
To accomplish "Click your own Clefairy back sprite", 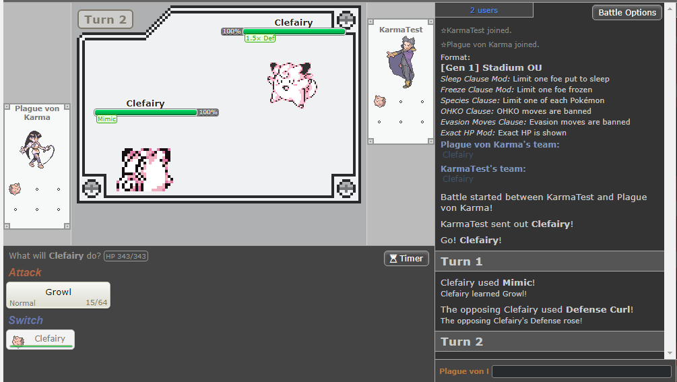I will click(145, 170).
